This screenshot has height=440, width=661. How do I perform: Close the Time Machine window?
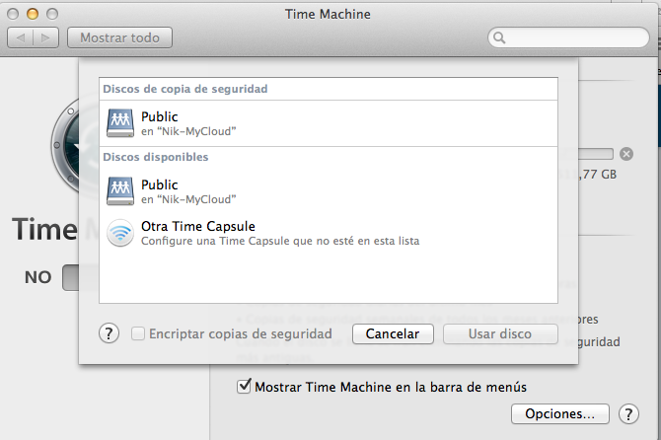tap(14, 15)
